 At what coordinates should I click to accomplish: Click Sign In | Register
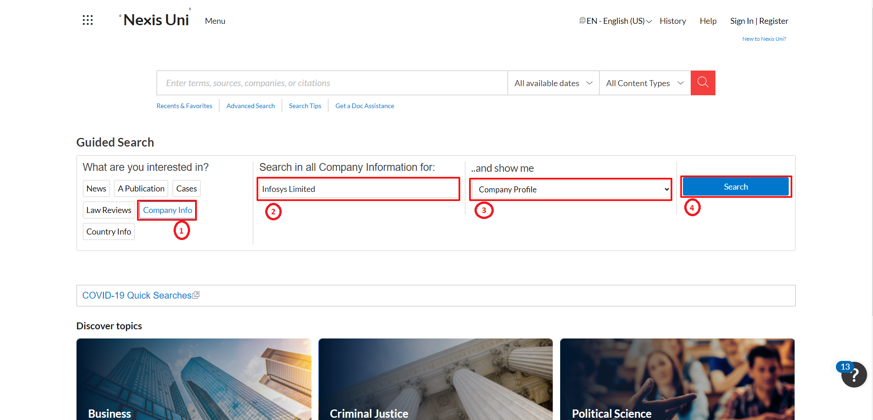click(759, 21)
